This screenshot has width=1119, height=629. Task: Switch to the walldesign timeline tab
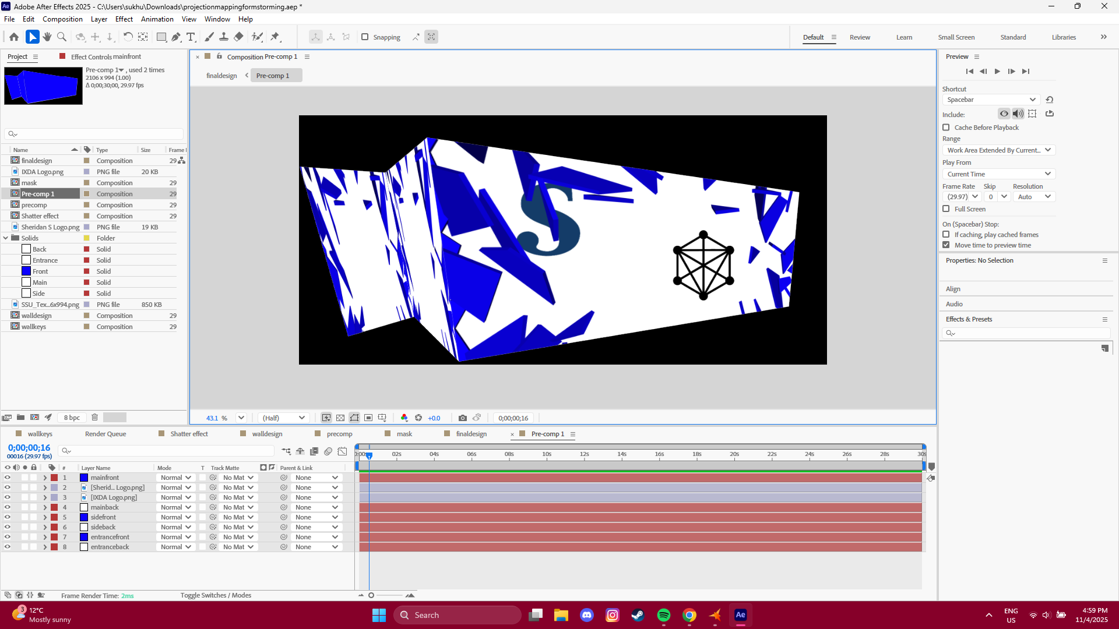268,433
